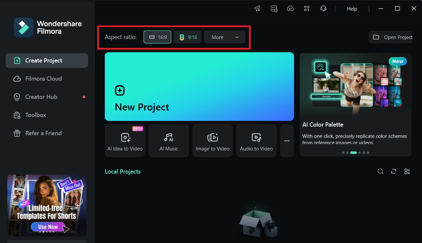The image size is (422, 243).
Task: Click the refresh icon in Local Projects
Action: (394, 171)
